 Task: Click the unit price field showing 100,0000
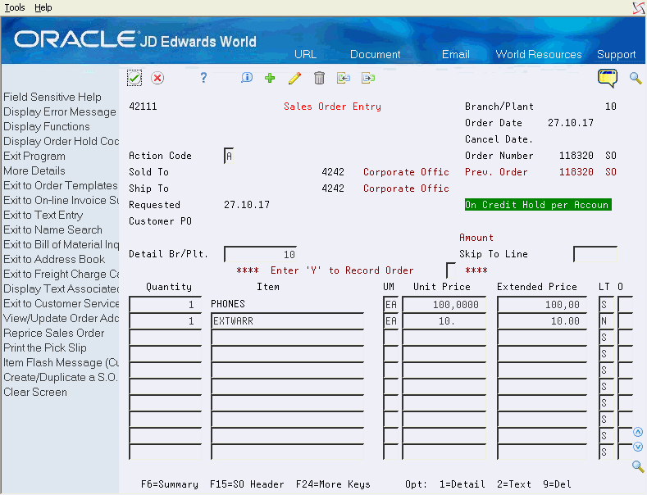pyautogui.click(x=444, y=304)
